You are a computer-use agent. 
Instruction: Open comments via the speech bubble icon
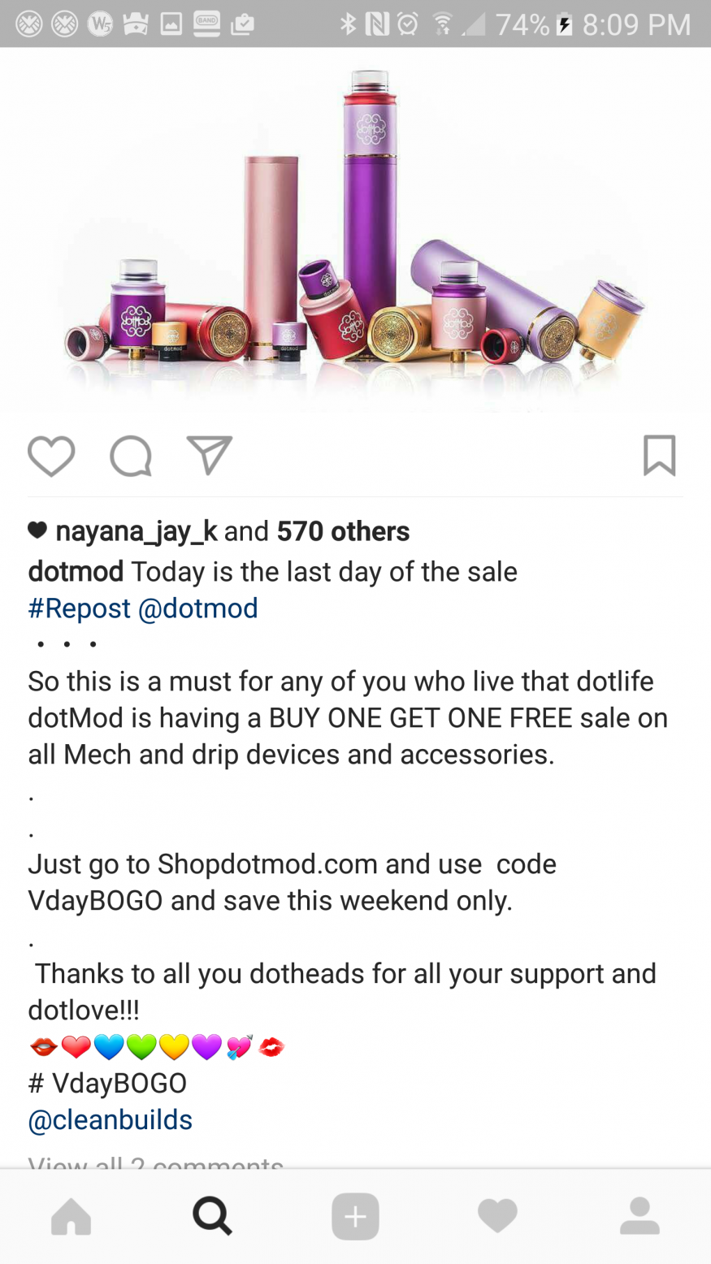click(x=131, y=456)
